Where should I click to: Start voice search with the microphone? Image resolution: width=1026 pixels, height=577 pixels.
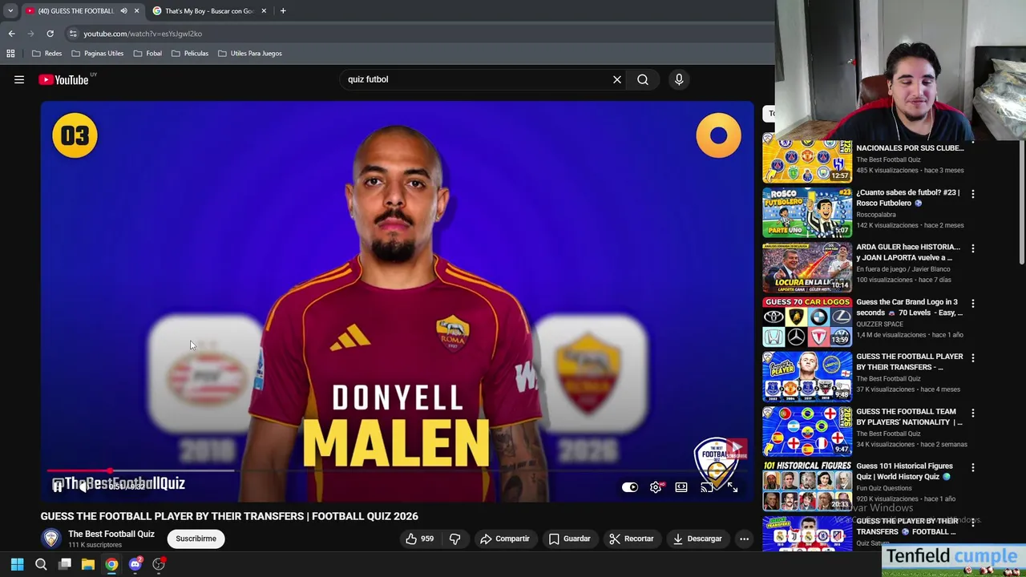click(x=679, y=79)
